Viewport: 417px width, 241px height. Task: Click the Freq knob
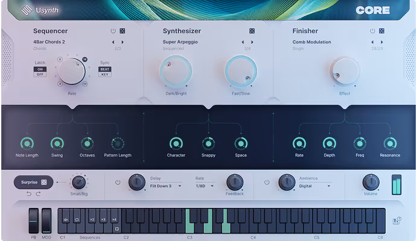(360, 143)
